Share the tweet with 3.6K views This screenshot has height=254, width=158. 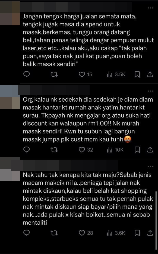click(x=150, y=233)
